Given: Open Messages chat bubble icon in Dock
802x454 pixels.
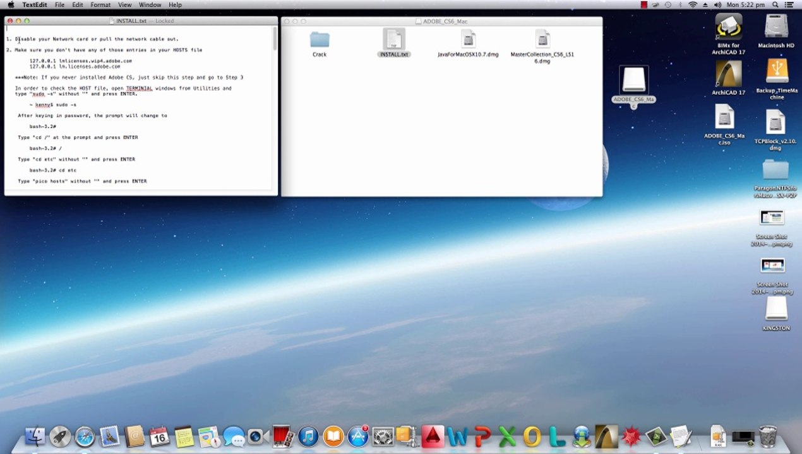Looking at the screenshot, I should 234,436.
